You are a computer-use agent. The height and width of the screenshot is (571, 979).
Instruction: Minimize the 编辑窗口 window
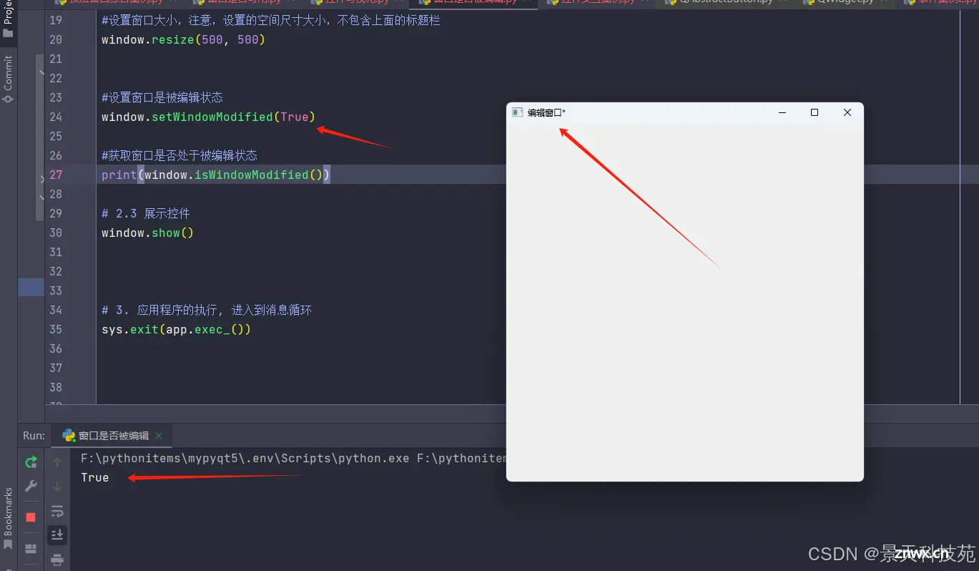[782, 112]
